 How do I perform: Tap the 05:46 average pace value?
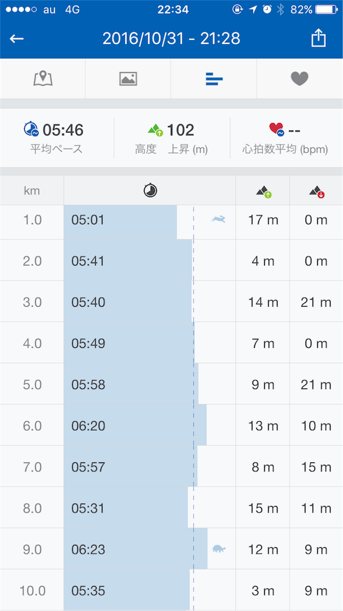pyautogui.click(x=63, y=130)
